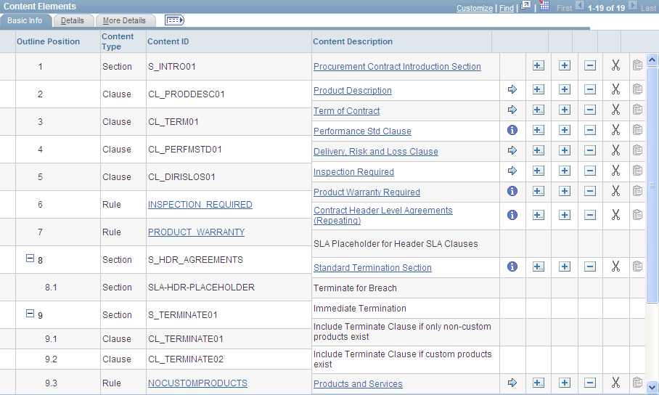Screen dimensions: 659x395
Task: Click blue arrow icon beside Delivery, Risk and Loss Clause
Action: pos(512,150)
